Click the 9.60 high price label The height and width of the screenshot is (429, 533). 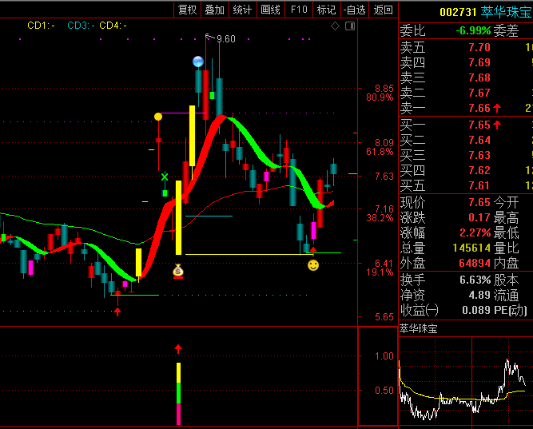(225, 38)
